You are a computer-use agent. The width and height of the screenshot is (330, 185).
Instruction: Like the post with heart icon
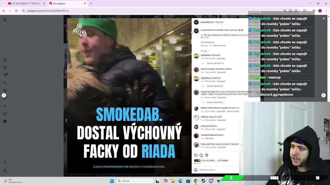196,155
